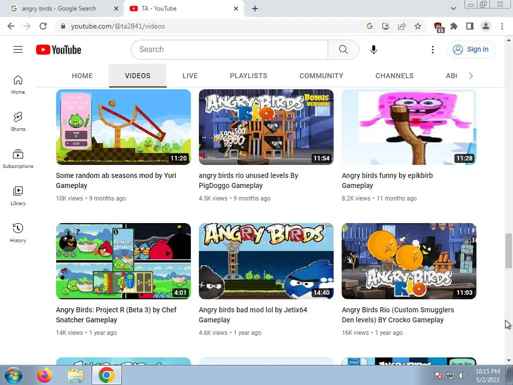Open Shorts in the sidebar

pyautogui.click(x=18, y=121)
